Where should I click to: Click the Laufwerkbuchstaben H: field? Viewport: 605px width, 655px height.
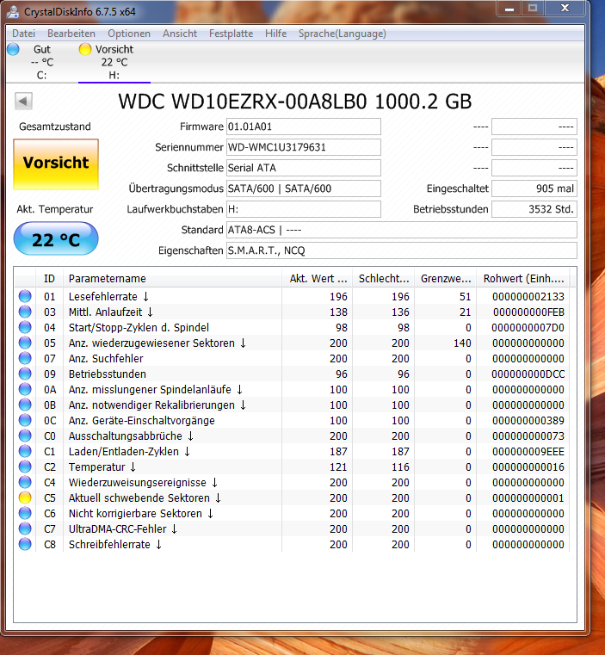[x=304, y=209]
